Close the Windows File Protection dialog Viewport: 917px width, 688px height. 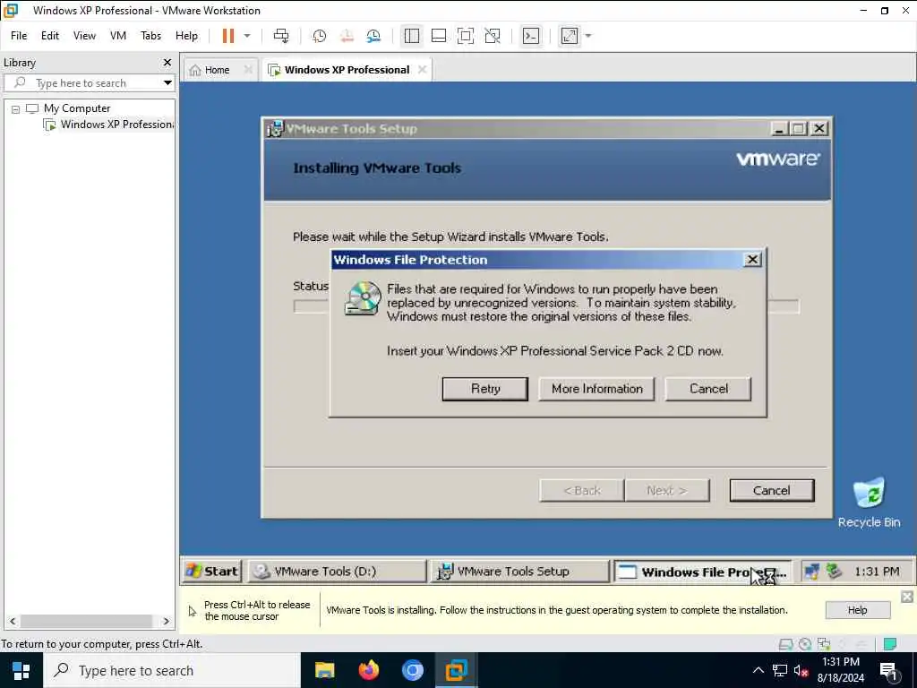[752, 259]
